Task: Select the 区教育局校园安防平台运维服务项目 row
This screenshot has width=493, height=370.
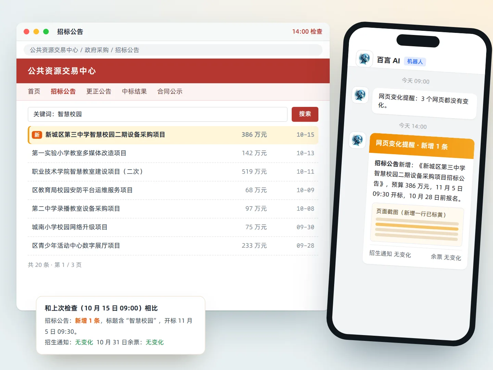Action: pyautogui.click(x=173, y=190)
